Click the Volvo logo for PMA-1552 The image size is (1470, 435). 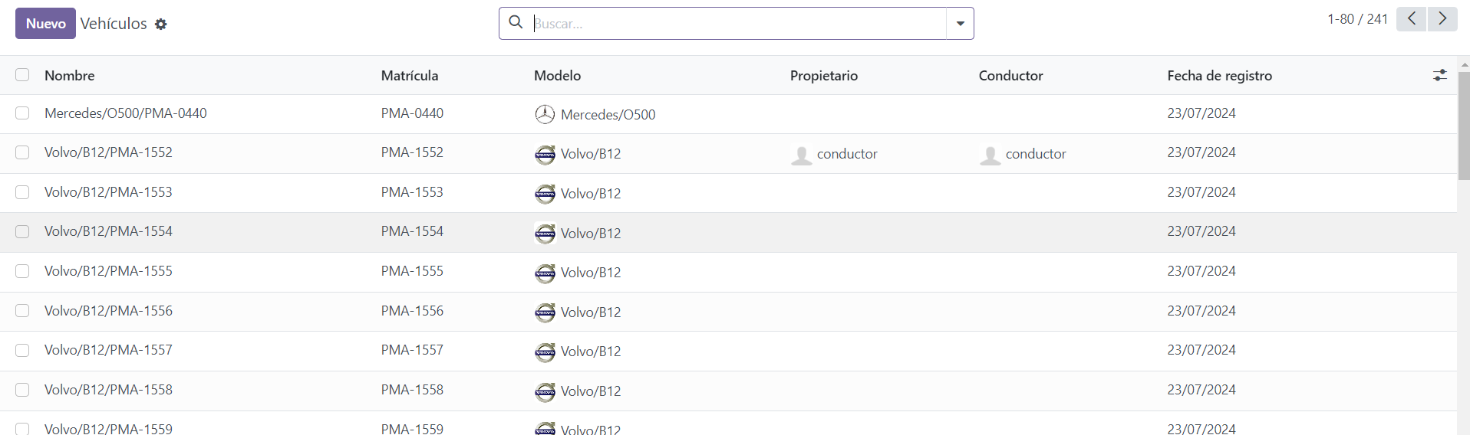coord(545,154)
